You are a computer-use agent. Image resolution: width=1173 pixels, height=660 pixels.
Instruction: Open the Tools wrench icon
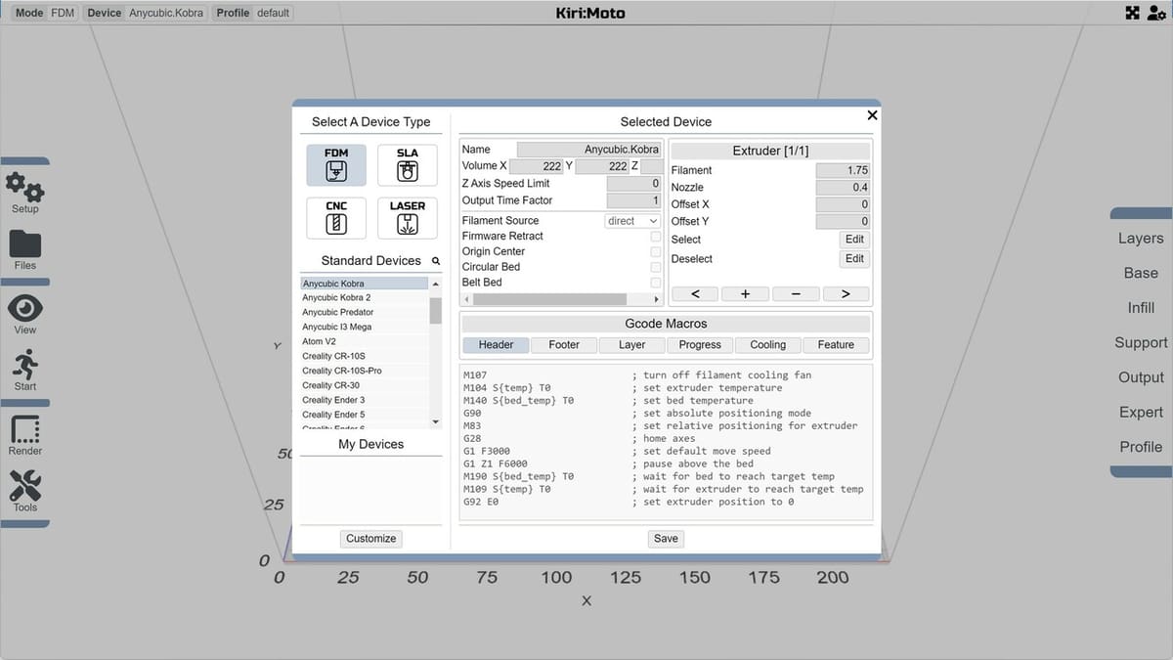point(24,491)
